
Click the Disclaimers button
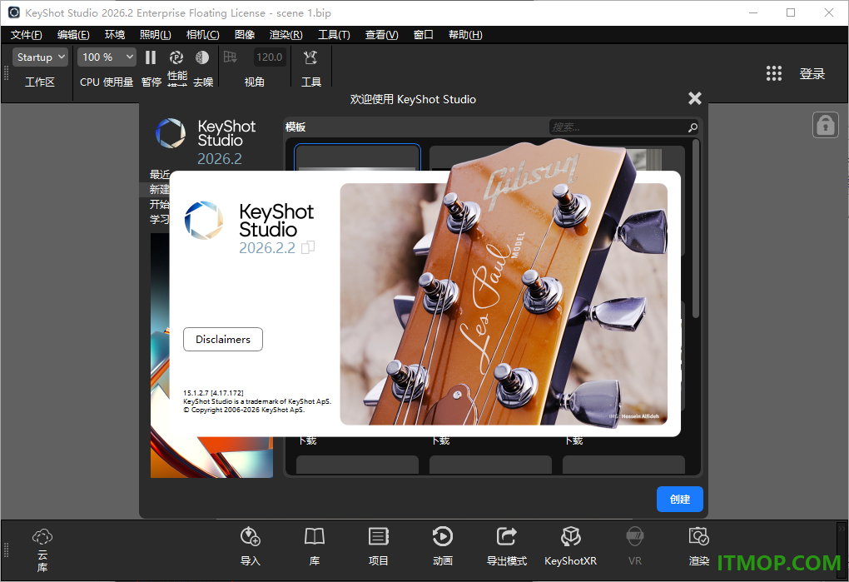click(x=223, y=340)
